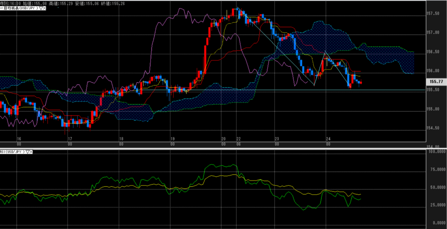Select the RSI(USD/JPY) panel label
The height and width of the screenshot is (229, 447).
[13, 152]
